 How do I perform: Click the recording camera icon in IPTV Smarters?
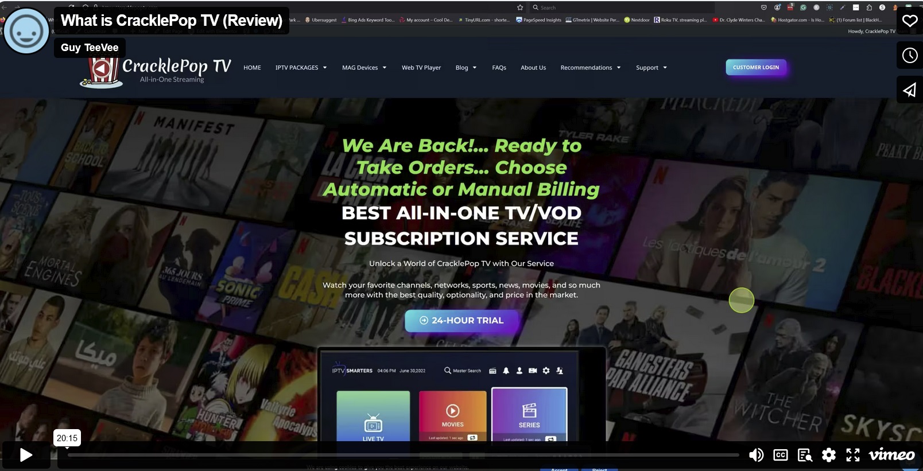click(x=533, y=371)
